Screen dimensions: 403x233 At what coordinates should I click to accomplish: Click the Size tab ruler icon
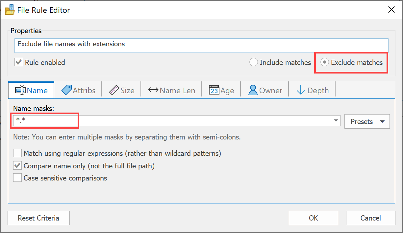click(x=114, y=90)
